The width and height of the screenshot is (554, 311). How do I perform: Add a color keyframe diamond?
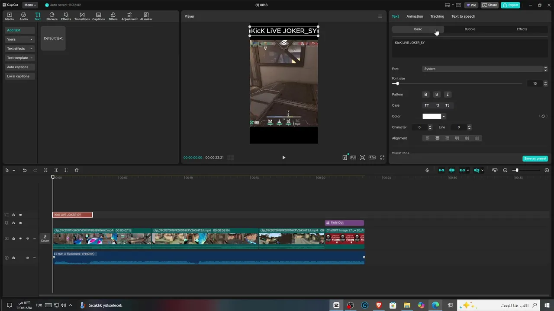543,116
